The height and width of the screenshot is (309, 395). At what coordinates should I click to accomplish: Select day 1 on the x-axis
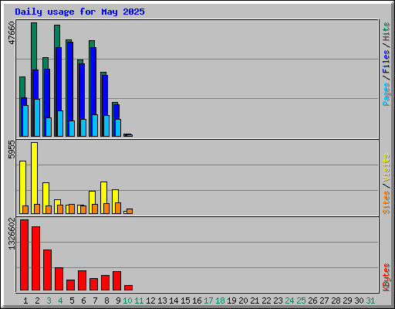pyautogui.click(x=25, y=301)
